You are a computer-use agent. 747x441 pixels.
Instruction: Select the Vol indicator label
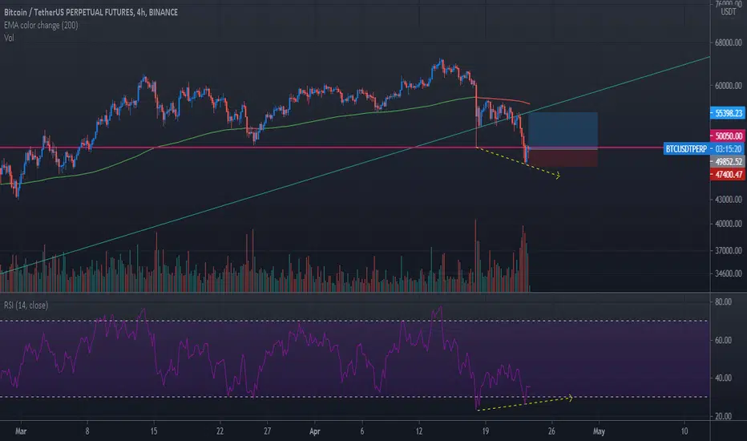click(x=9, y=38)
